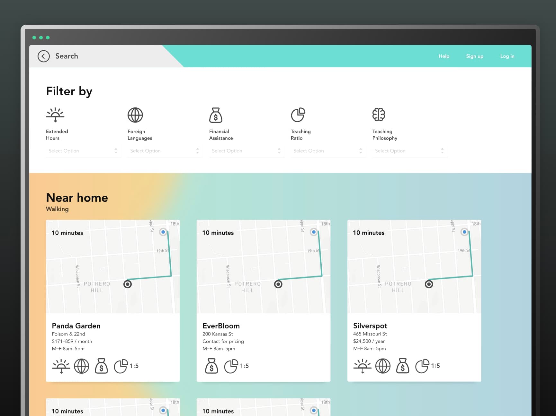Image resolution: width=556 pixels, height=416 pixels.
Task: Click EverBloom's 1:5 ratio value
Action: (244, 366)
